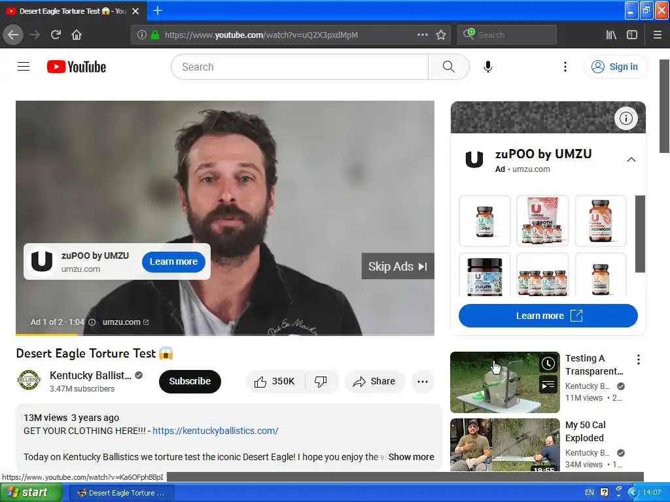
Task: Click the Share button
Action: point(374,381)
